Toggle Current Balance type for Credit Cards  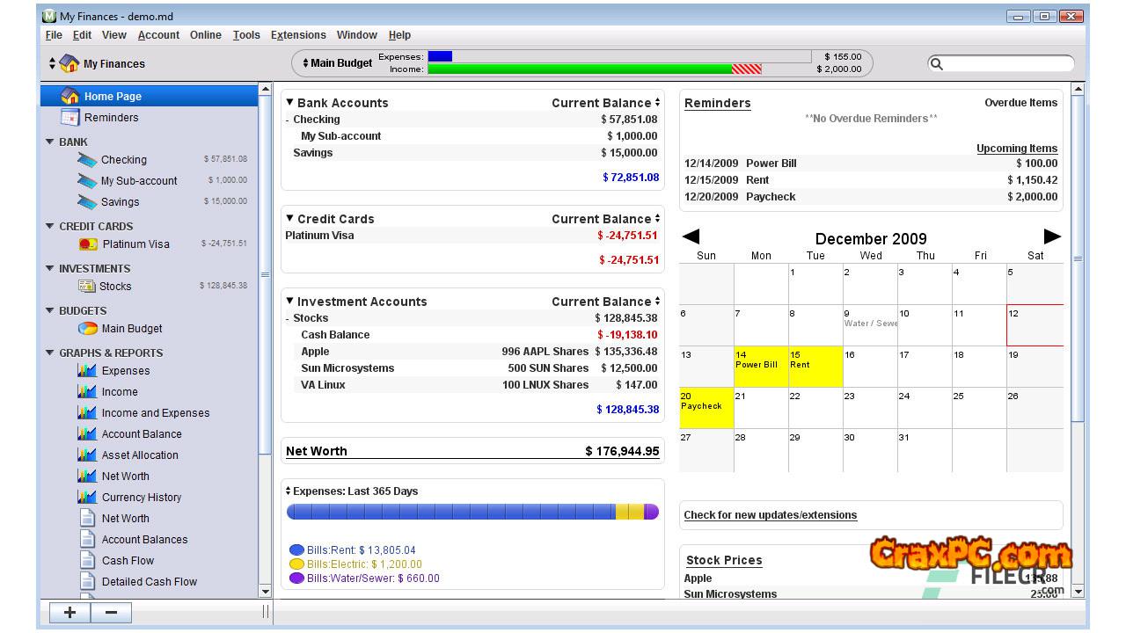(x=657, y=219)
